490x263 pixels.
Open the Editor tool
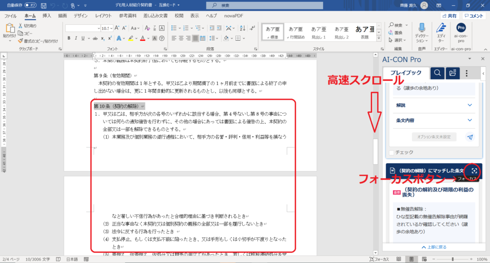pos(441,33)
